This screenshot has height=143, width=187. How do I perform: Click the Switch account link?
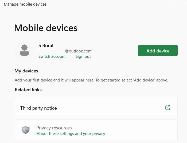[52, 56]
